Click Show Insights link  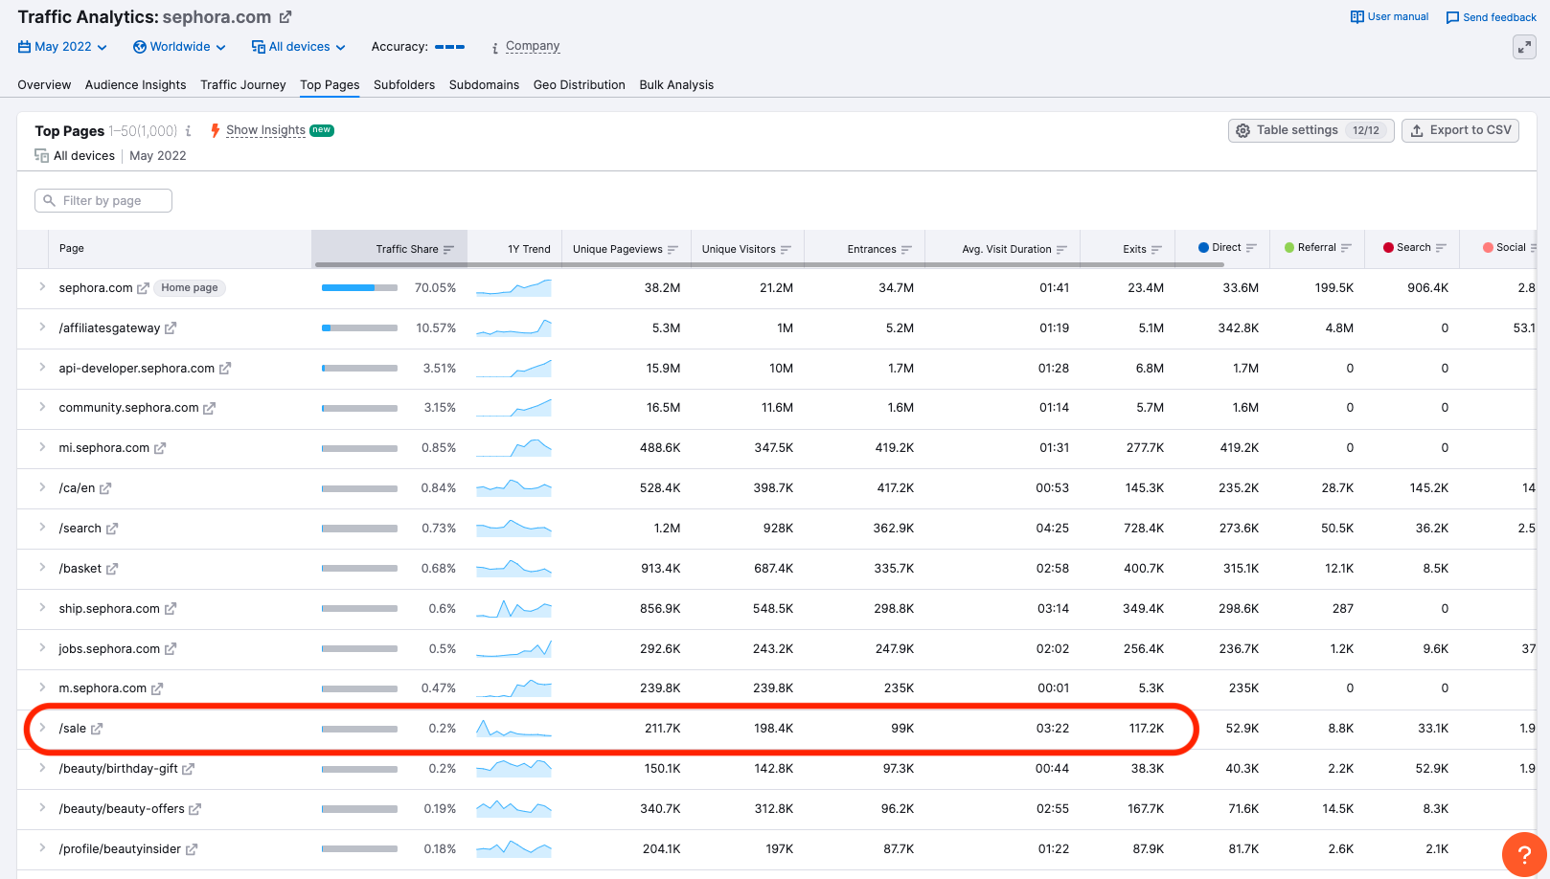click(x=265, y=130)
